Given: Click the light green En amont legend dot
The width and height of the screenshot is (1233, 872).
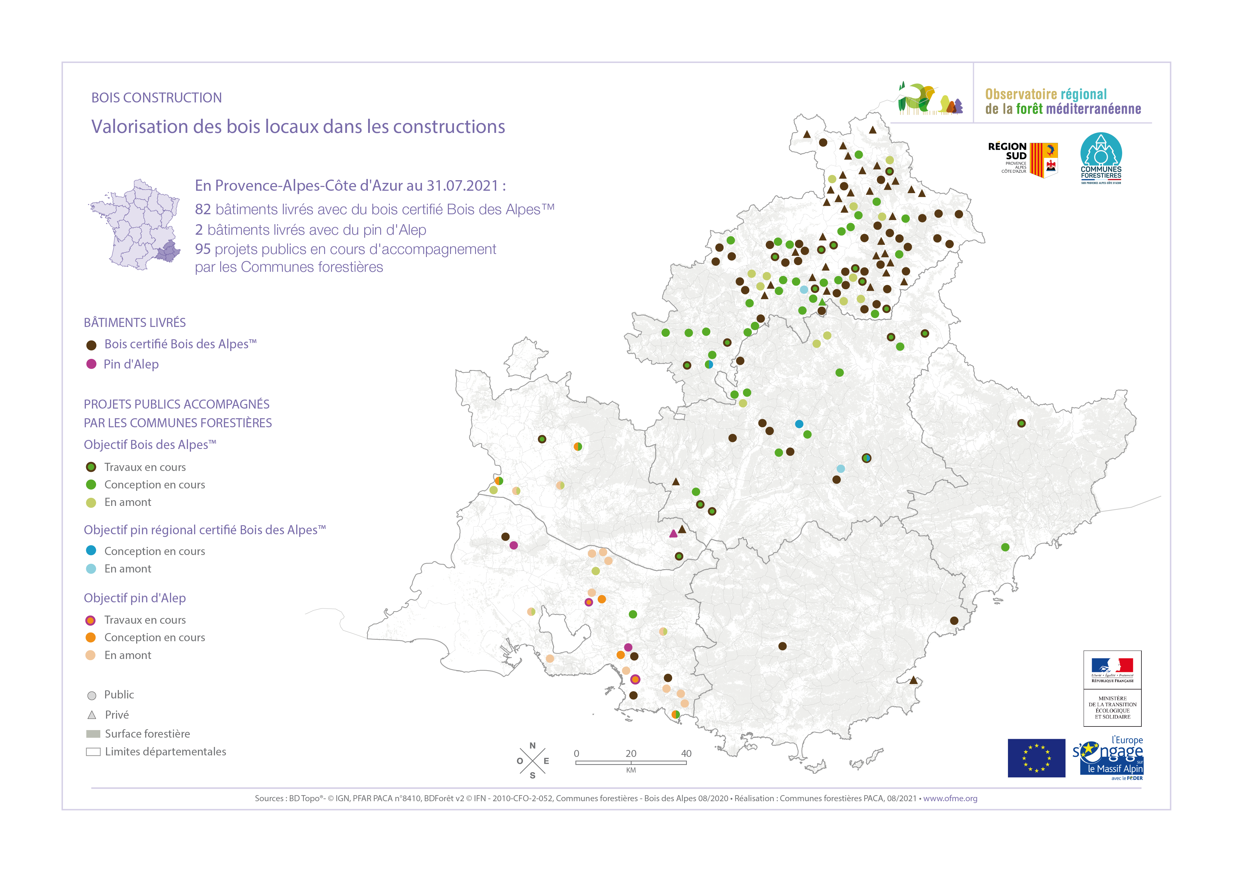Looking at the screenshot, I should click(91, 502).
